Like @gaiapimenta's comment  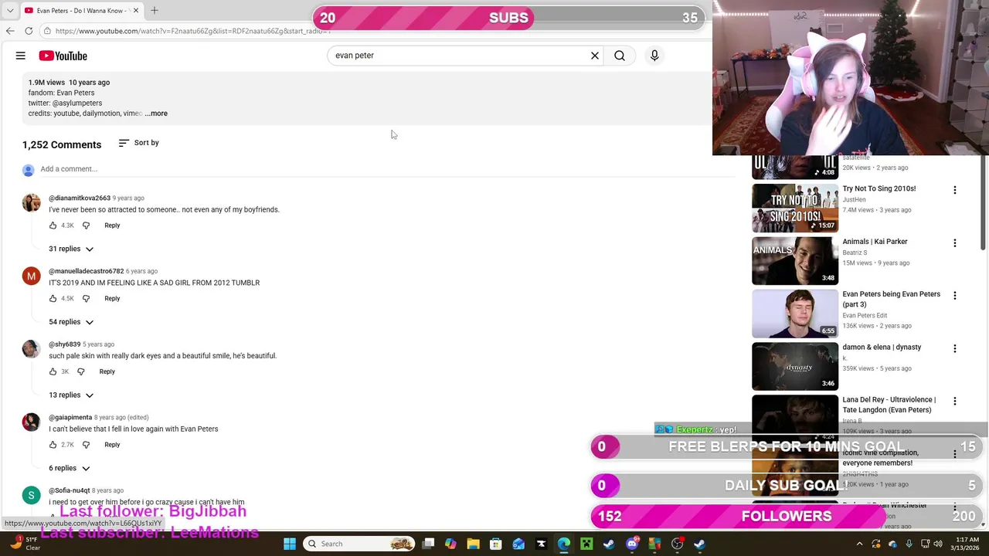[x=53, y=445]
